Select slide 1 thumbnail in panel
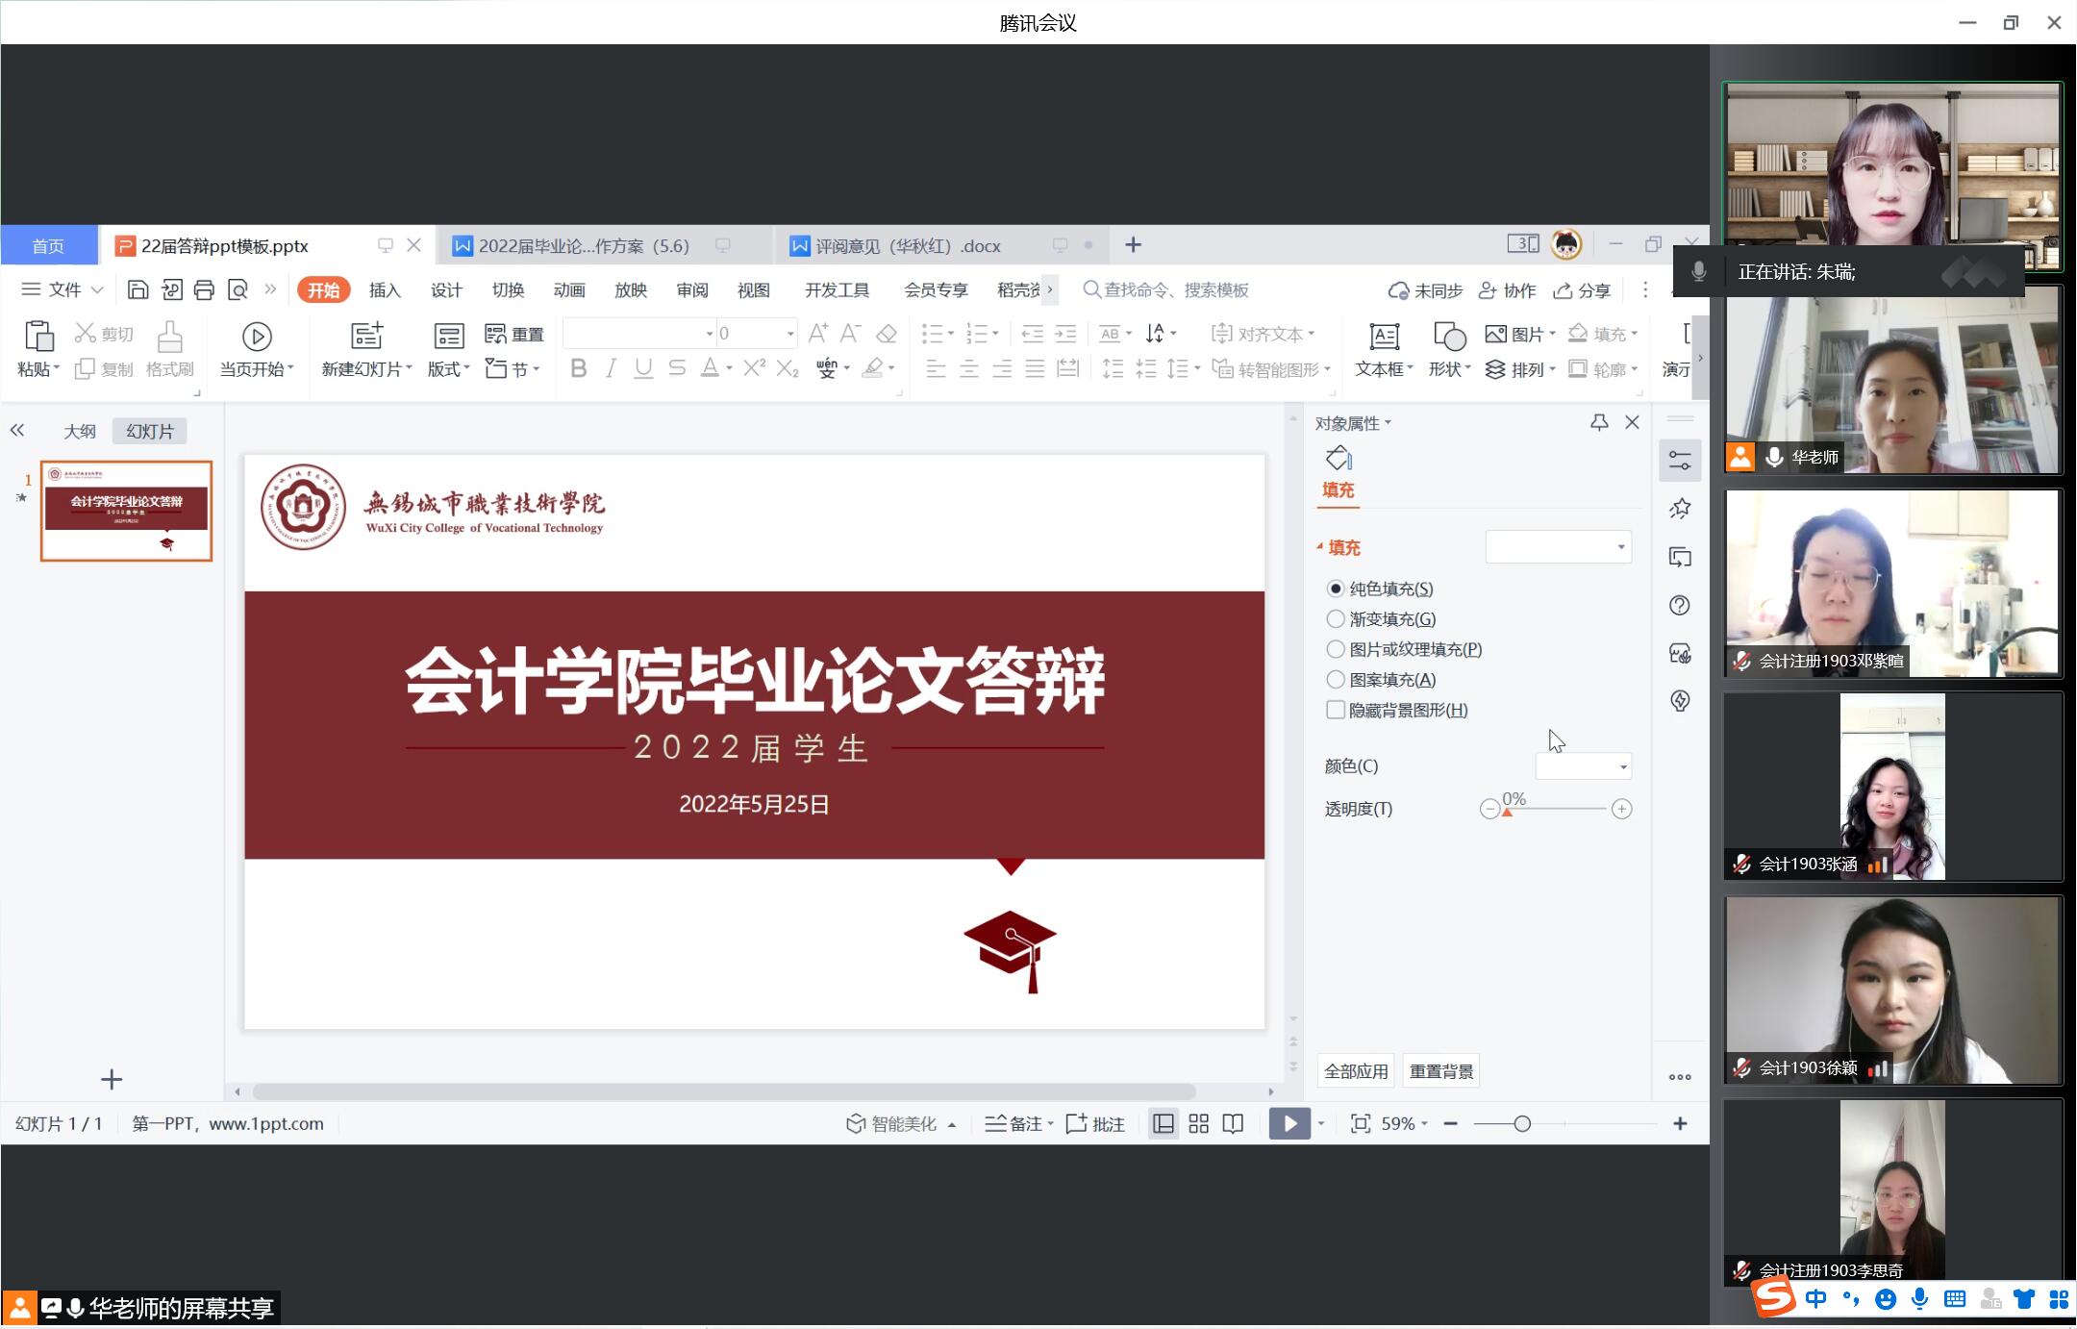The height and width of the screenshot is (1329, 2077). point(126,511)
